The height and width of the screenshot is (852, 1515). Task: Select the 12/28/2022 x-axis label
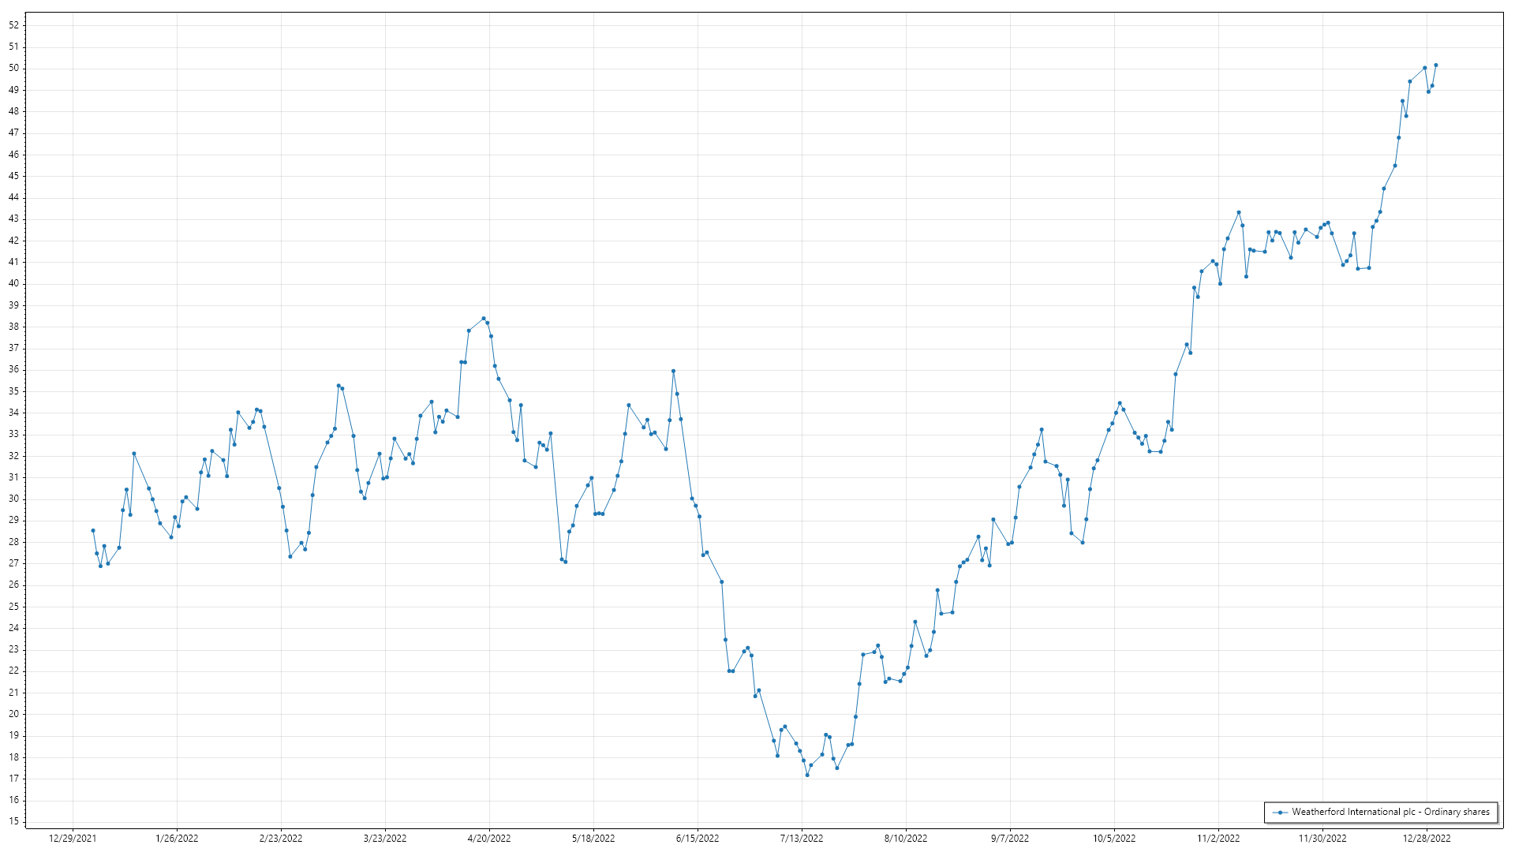[1427, 839]
